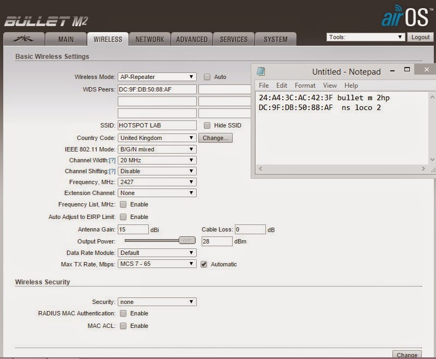Go to the SERVICES tab
The width and height of the screenshot is (436, 359).
click(234, 39)
